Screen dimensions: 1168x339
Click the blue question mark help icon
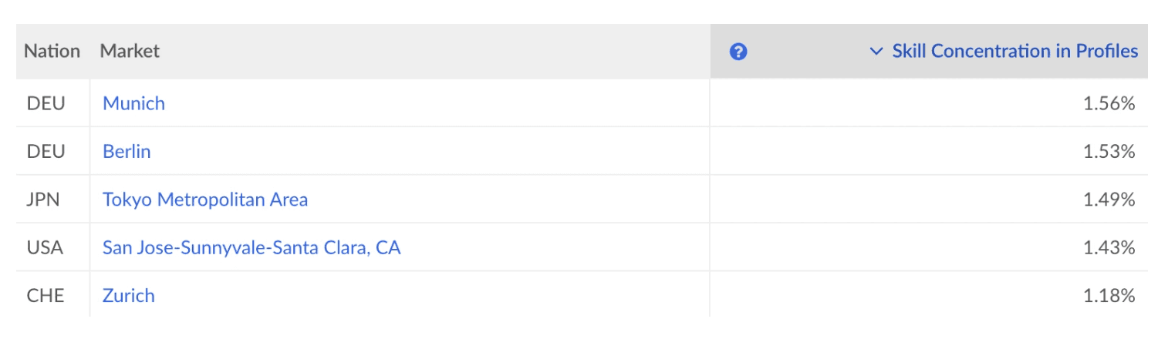(738, 52)
